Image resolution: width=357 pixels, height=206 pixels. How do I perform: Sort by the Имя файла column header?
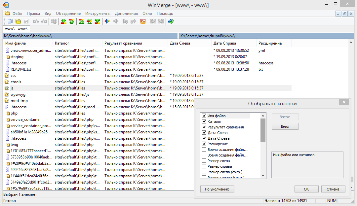click(x=28, y=43)
